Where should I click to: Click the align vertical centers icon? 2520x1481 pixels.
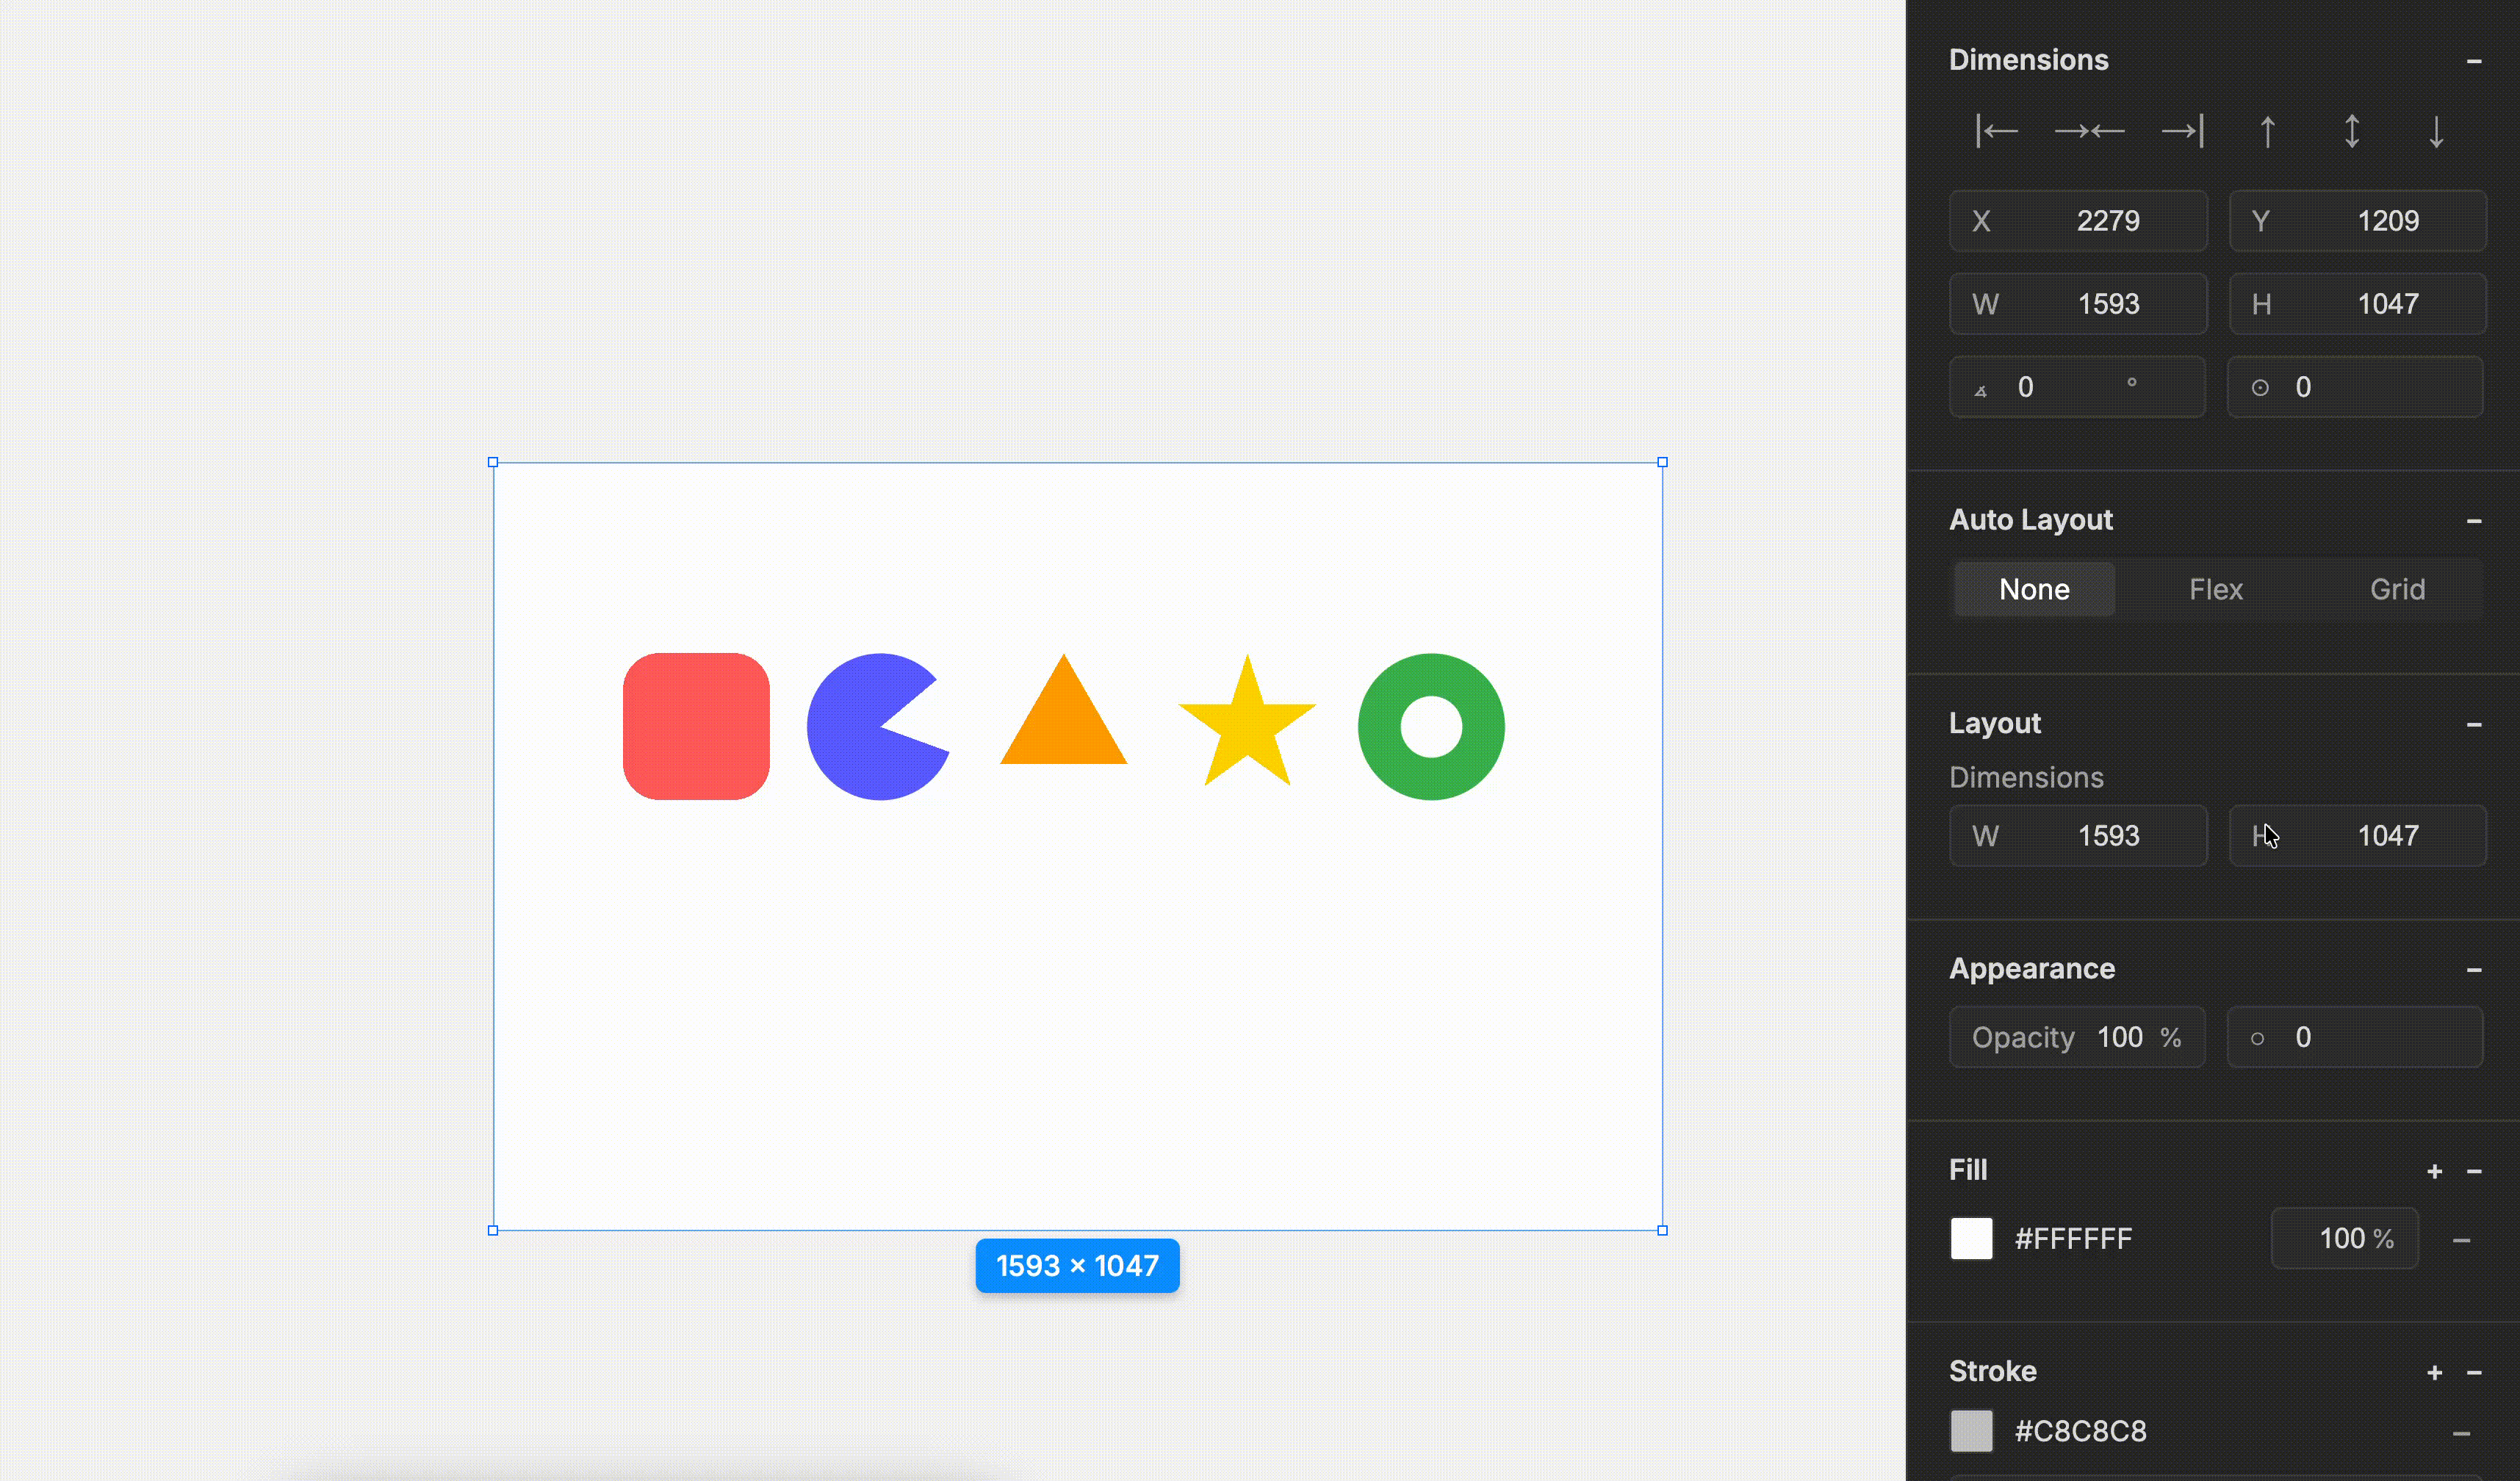pyautogui.click(x=2352, y=131)
